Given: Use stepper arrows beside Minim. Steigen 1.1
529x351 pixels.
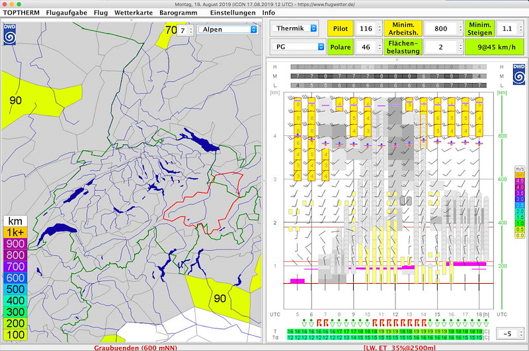Looking at the screenshot, I should pyautogui.click(x=520, y=28).
